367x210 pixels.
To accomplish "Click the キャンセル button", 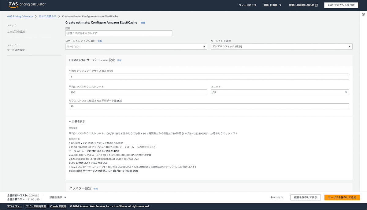I will pyautogui.click(x=276, y=197).
